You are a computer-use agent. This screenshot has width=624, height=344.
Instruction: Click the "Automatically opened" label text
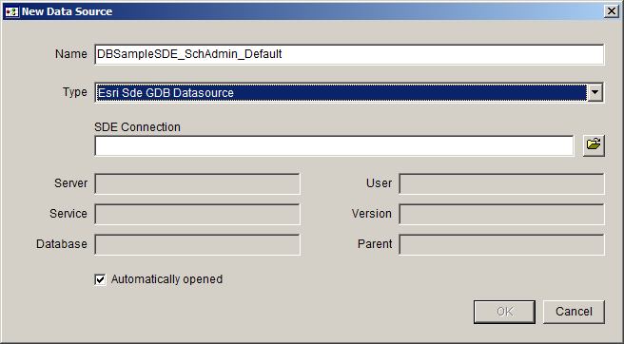point(166,279)
